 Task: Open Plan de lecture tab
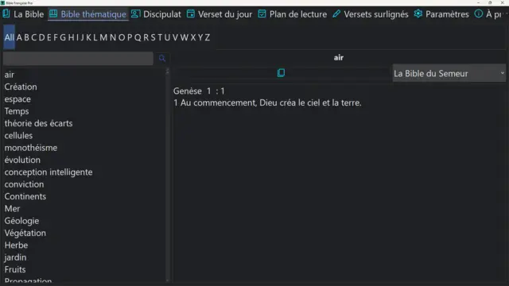click(293, 14)
